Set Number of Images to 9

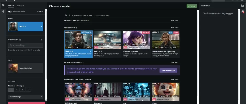pos(23,90)
